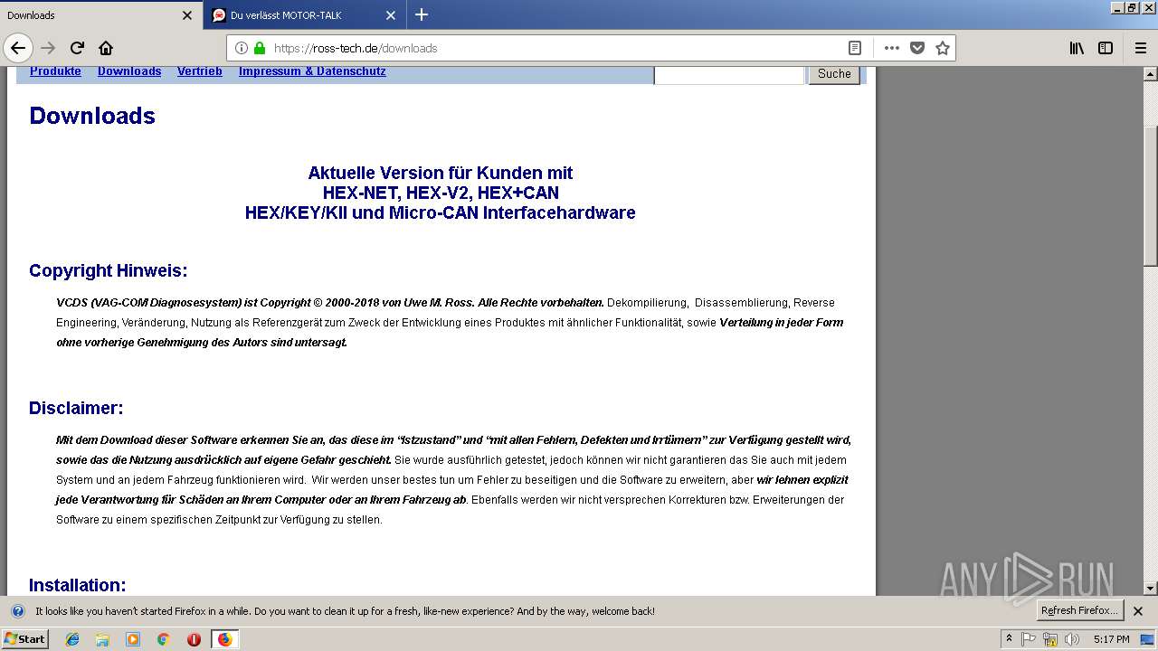Viewport: 1158px width, 651px height.
Task: Click scrollbar up arrow
Action: click(x=1150, y=73)
